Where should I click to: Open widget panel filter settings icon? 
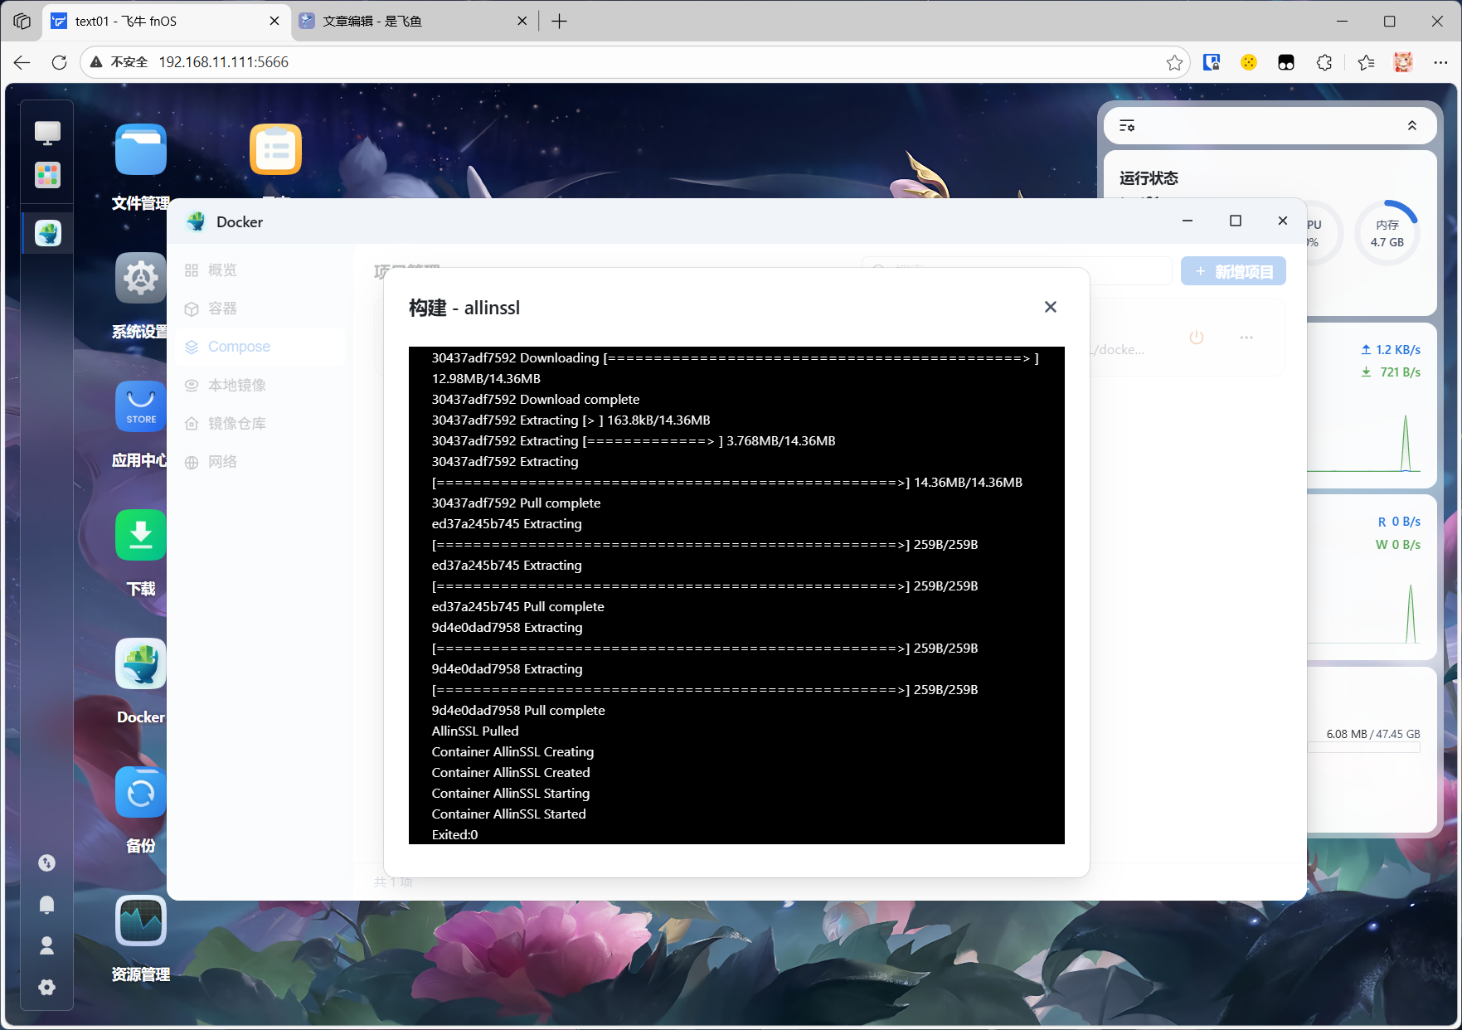[1127, 125]
